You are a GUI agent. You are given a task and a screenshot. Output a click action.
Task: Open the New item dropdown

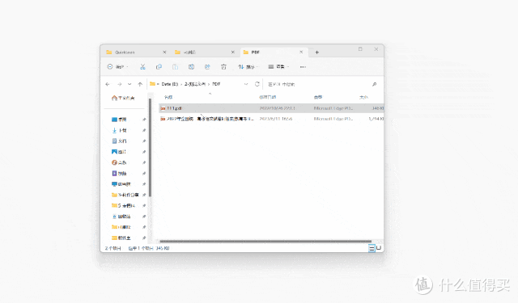(117, 67)
